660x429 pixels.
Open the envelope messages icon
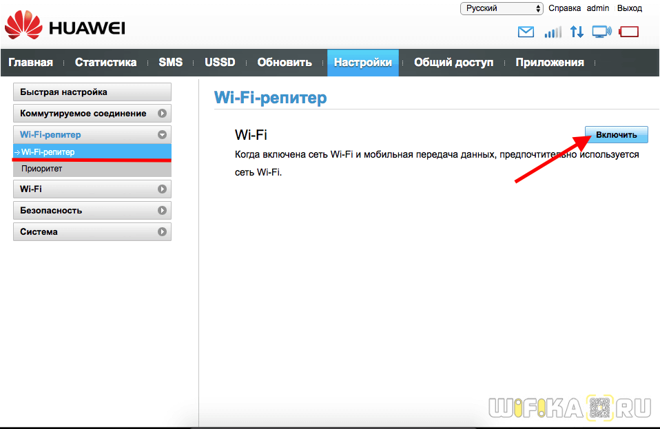tap(526, 32)
